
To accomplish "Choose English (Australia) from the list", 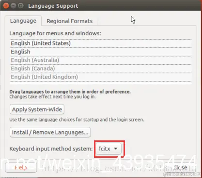I will pos(101,60).
